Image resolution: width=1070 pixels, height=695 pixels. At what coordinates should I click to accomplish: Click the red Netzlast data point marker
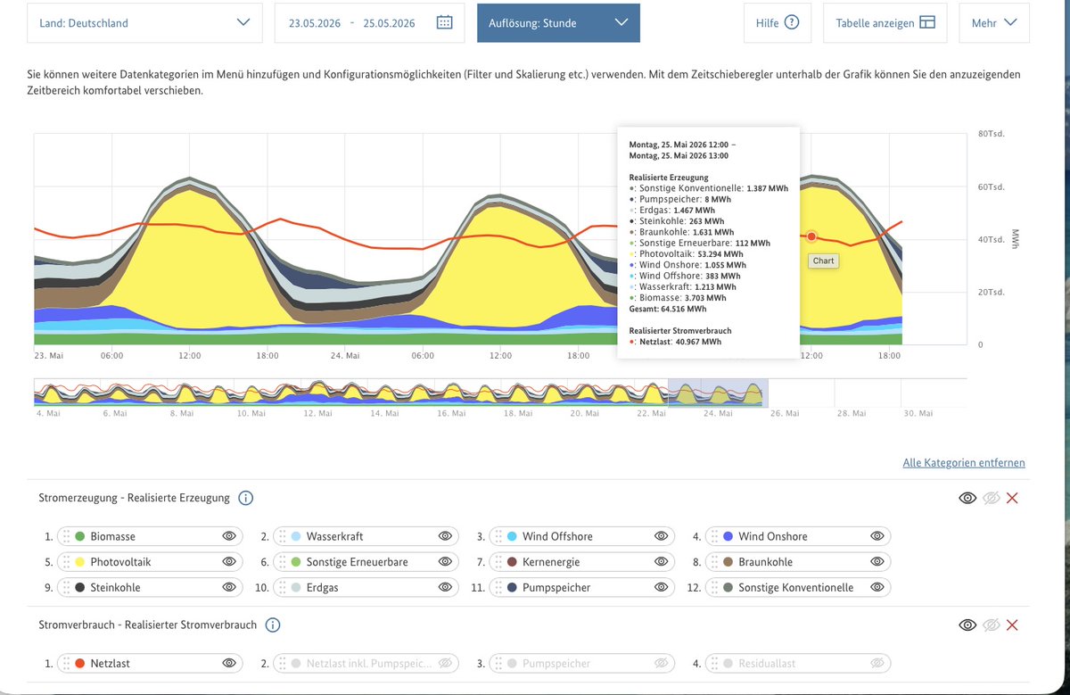click(811, 236)
